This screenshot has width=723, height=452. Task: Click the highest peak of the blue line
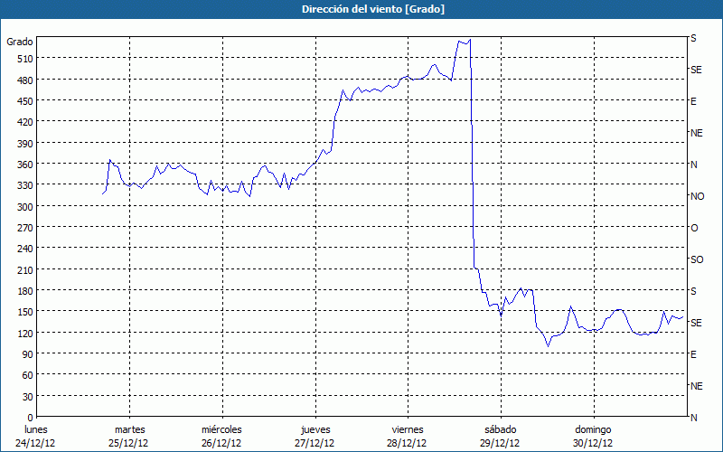(x=472, y=39)
